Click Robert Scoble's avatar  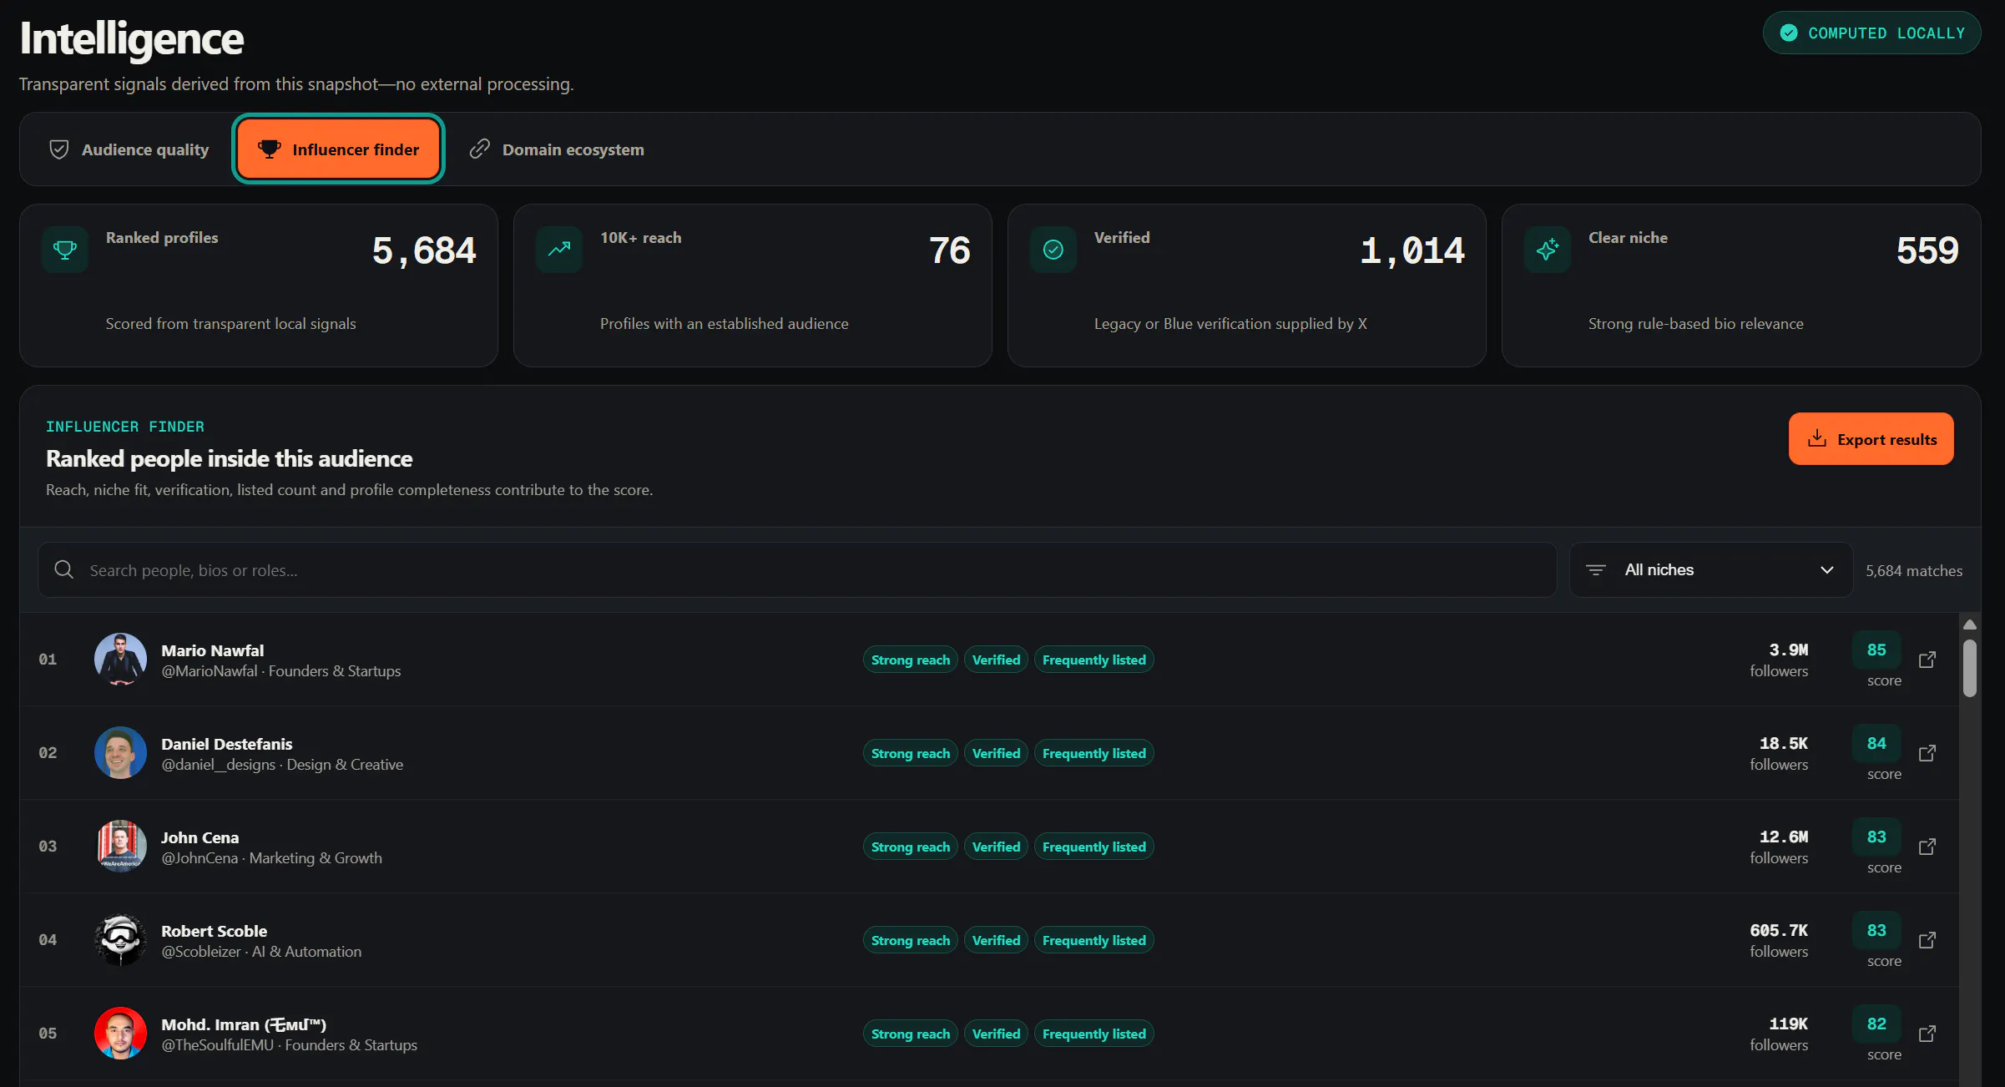120,940
